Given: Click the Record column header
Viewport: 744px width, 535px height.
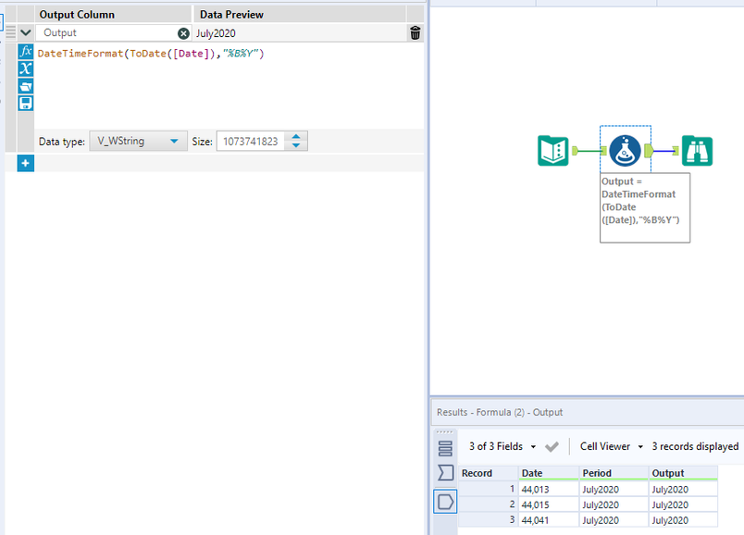Looking at the screenshot, I should 488,473.
